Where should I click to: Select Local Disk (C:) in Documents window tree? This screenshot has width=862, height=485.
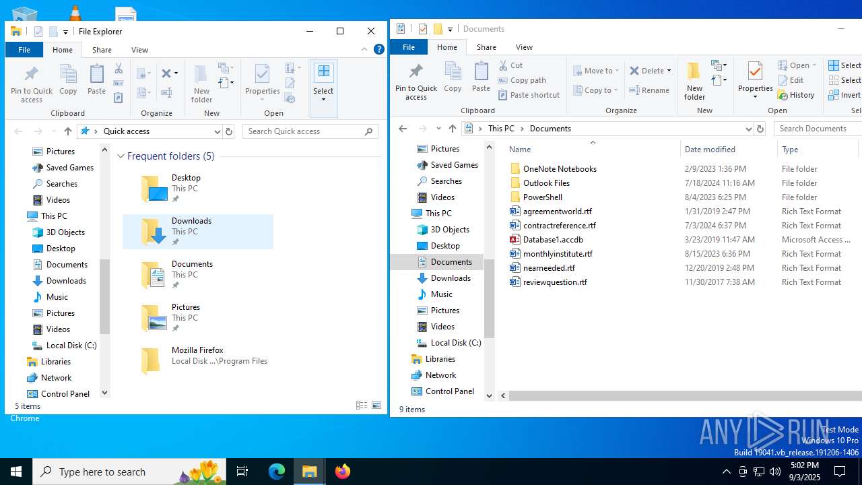point(455,343)
